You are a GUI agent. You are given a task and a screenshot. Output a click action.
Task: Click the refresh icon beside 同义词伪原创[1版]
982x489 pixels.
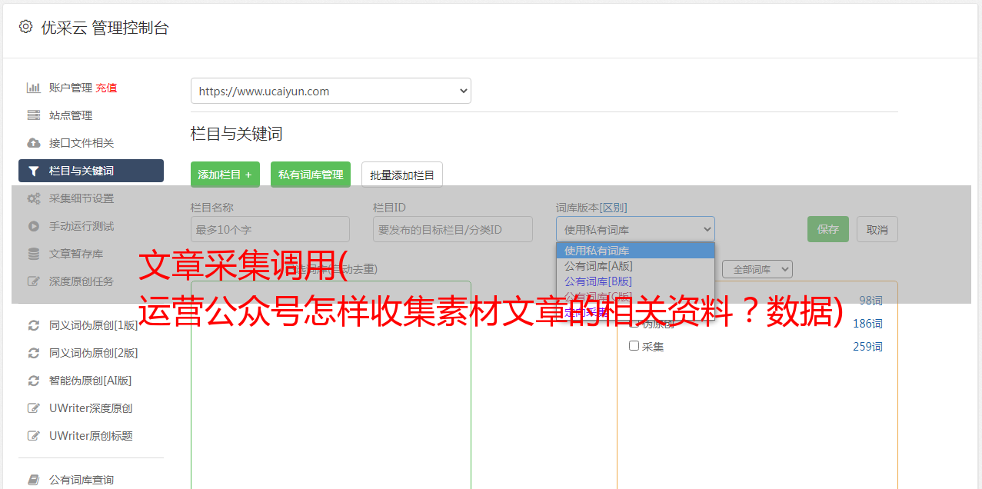tap(33, 325)
